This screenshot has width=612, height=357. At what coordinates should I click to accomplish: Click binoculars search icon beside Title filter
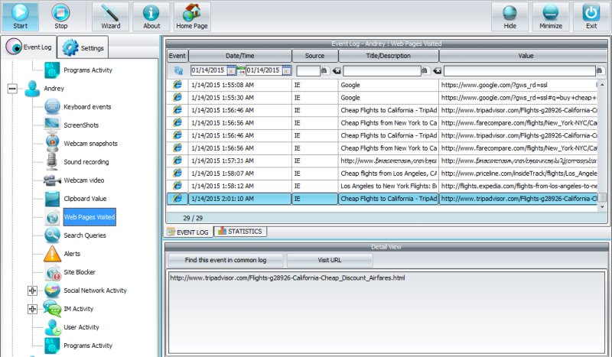tap(425, 70)
